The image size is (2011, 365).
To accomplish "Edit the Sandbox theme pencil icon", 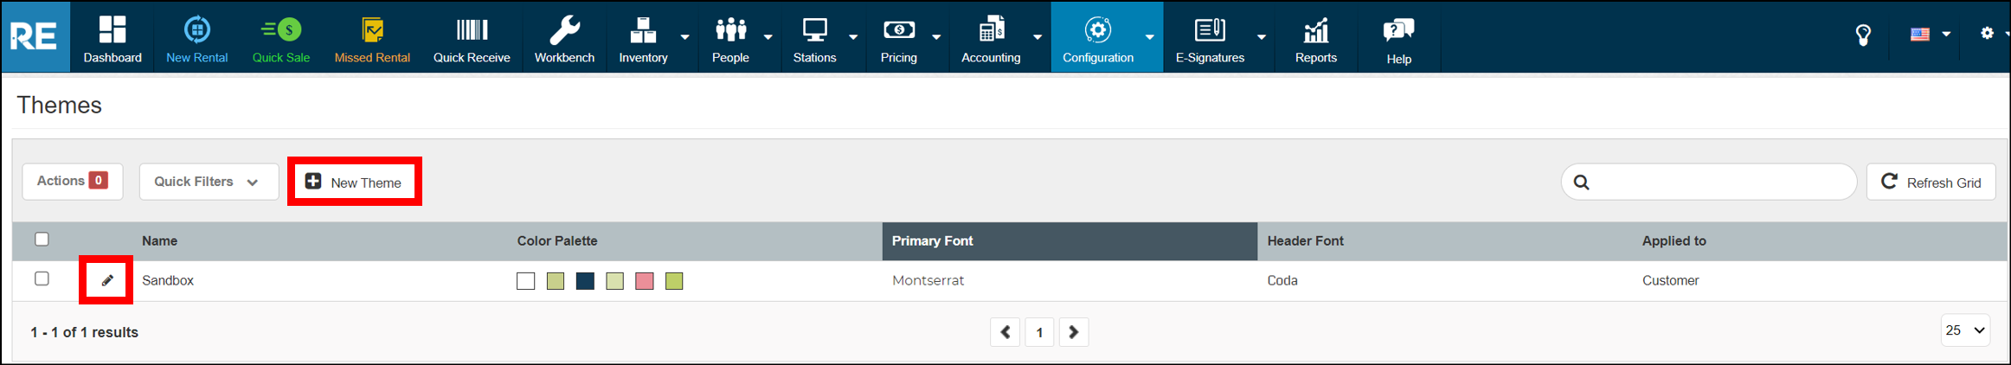I will coord(107,280).
